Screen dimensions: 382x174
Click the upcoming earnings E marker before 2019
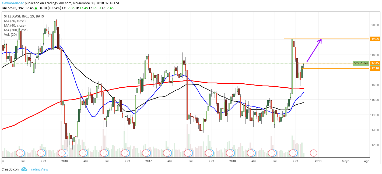(x=314, y=153)
